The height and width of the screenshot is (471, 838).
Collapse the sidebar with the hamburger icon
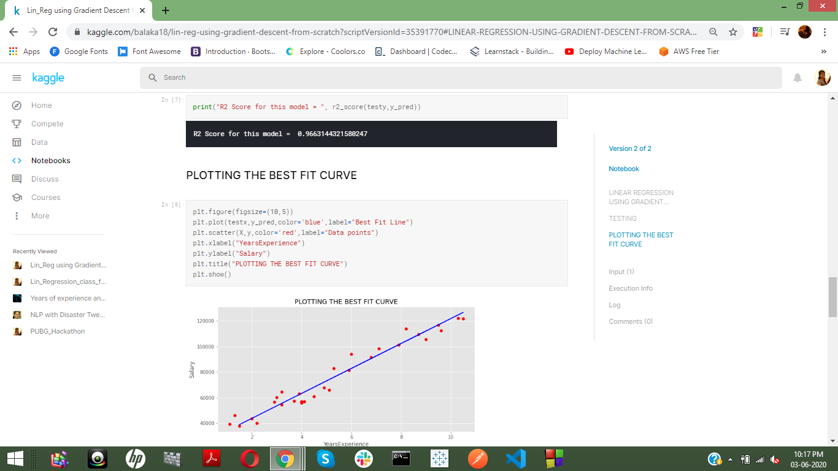pos(17,77)
